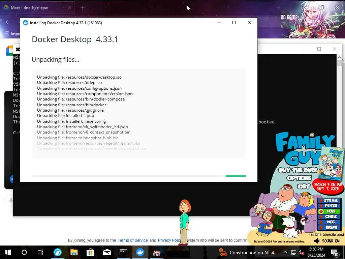Open the Terms of Service link
This screenshot has width=345, height=259.
tap(133, 240)
